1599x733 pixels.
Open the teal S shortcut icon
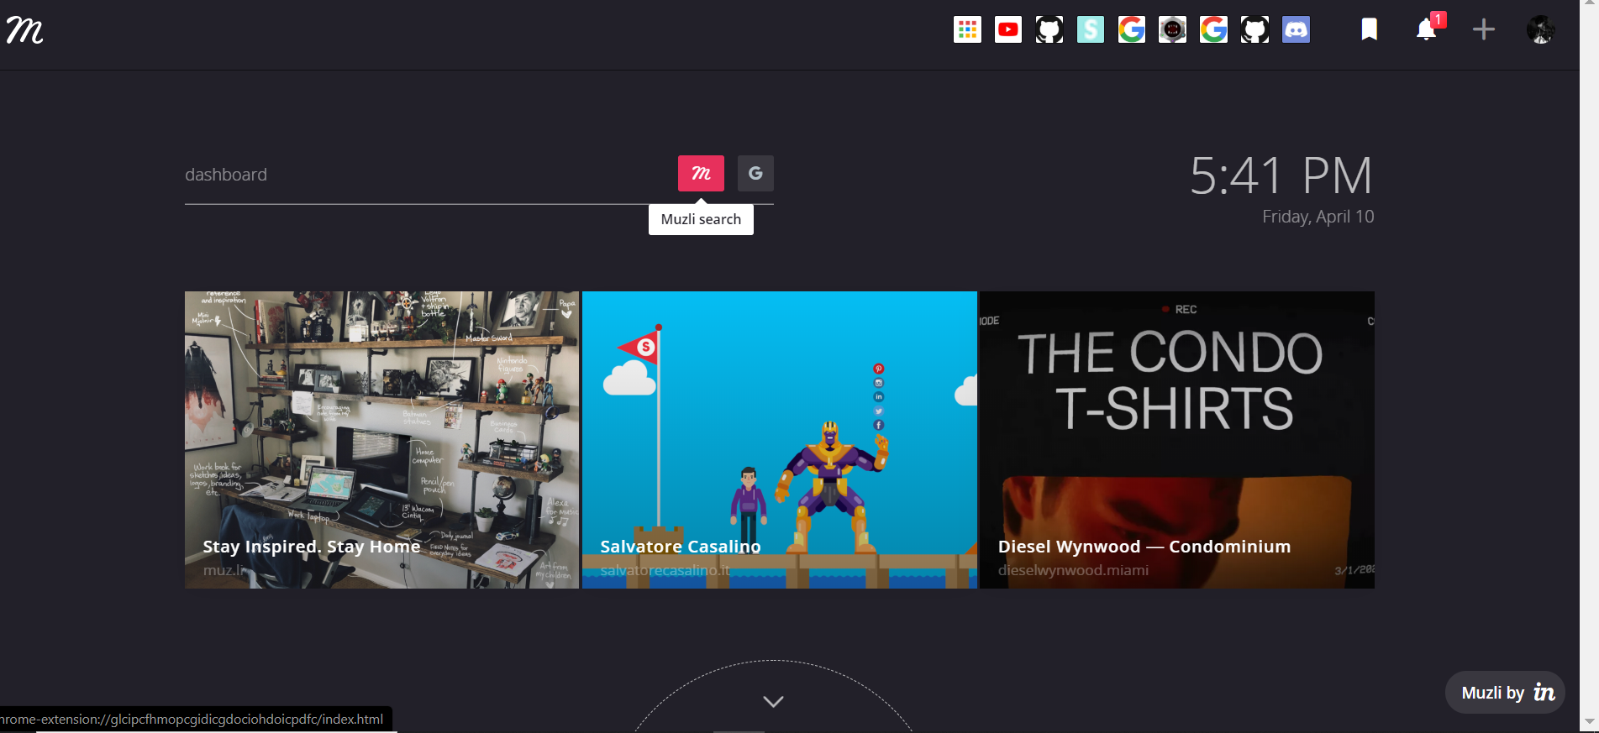pos(1091,30)
